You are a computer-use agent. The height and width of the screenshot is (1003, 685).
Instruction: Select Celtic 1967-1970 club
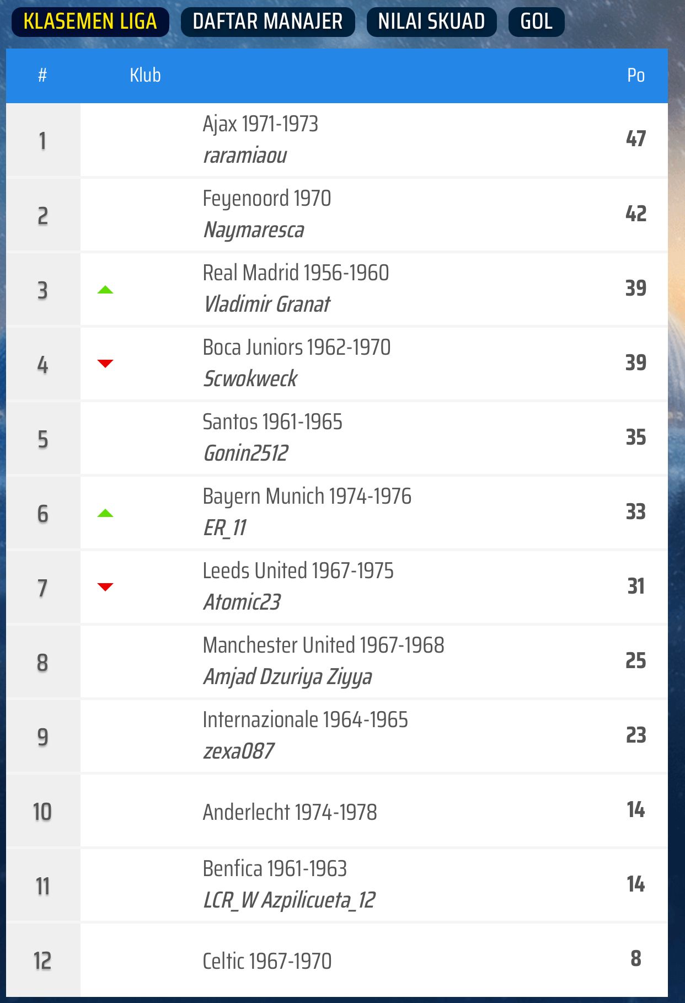tap(267, 961)
